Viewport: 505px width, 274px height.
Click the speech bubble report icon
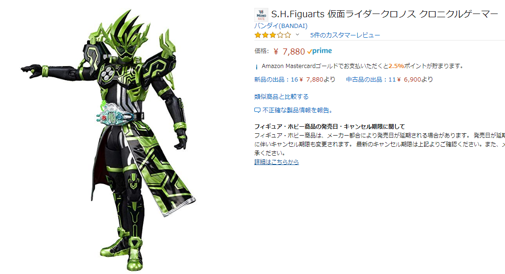pos(257,110)
